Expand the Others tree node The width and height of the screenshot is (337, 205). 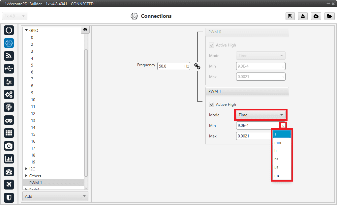(26, 176)
